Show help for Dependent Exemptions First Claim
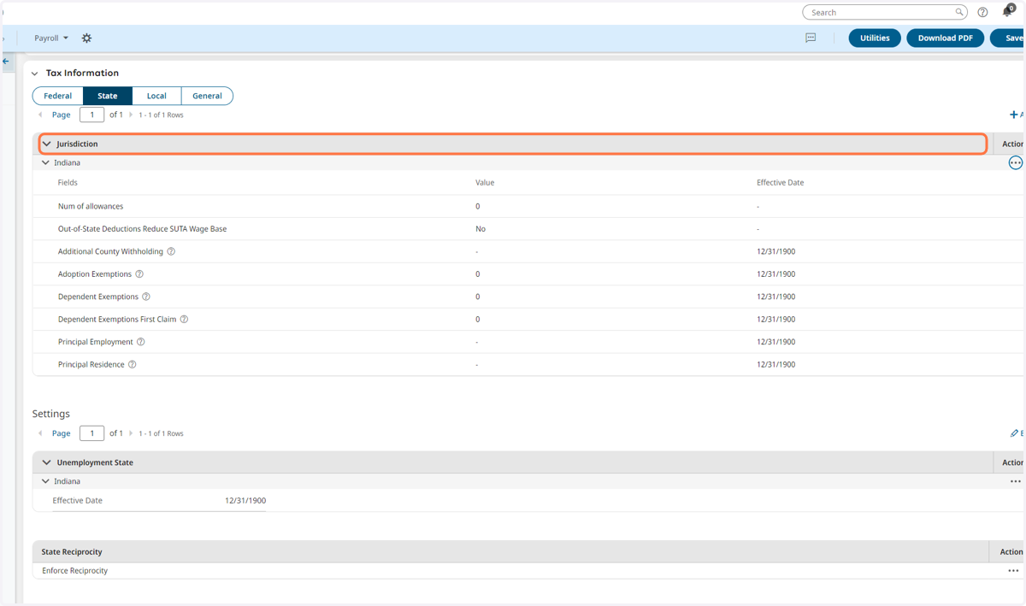The height and width of the screenshot is (606, 1026). click(x=184, y=319)
